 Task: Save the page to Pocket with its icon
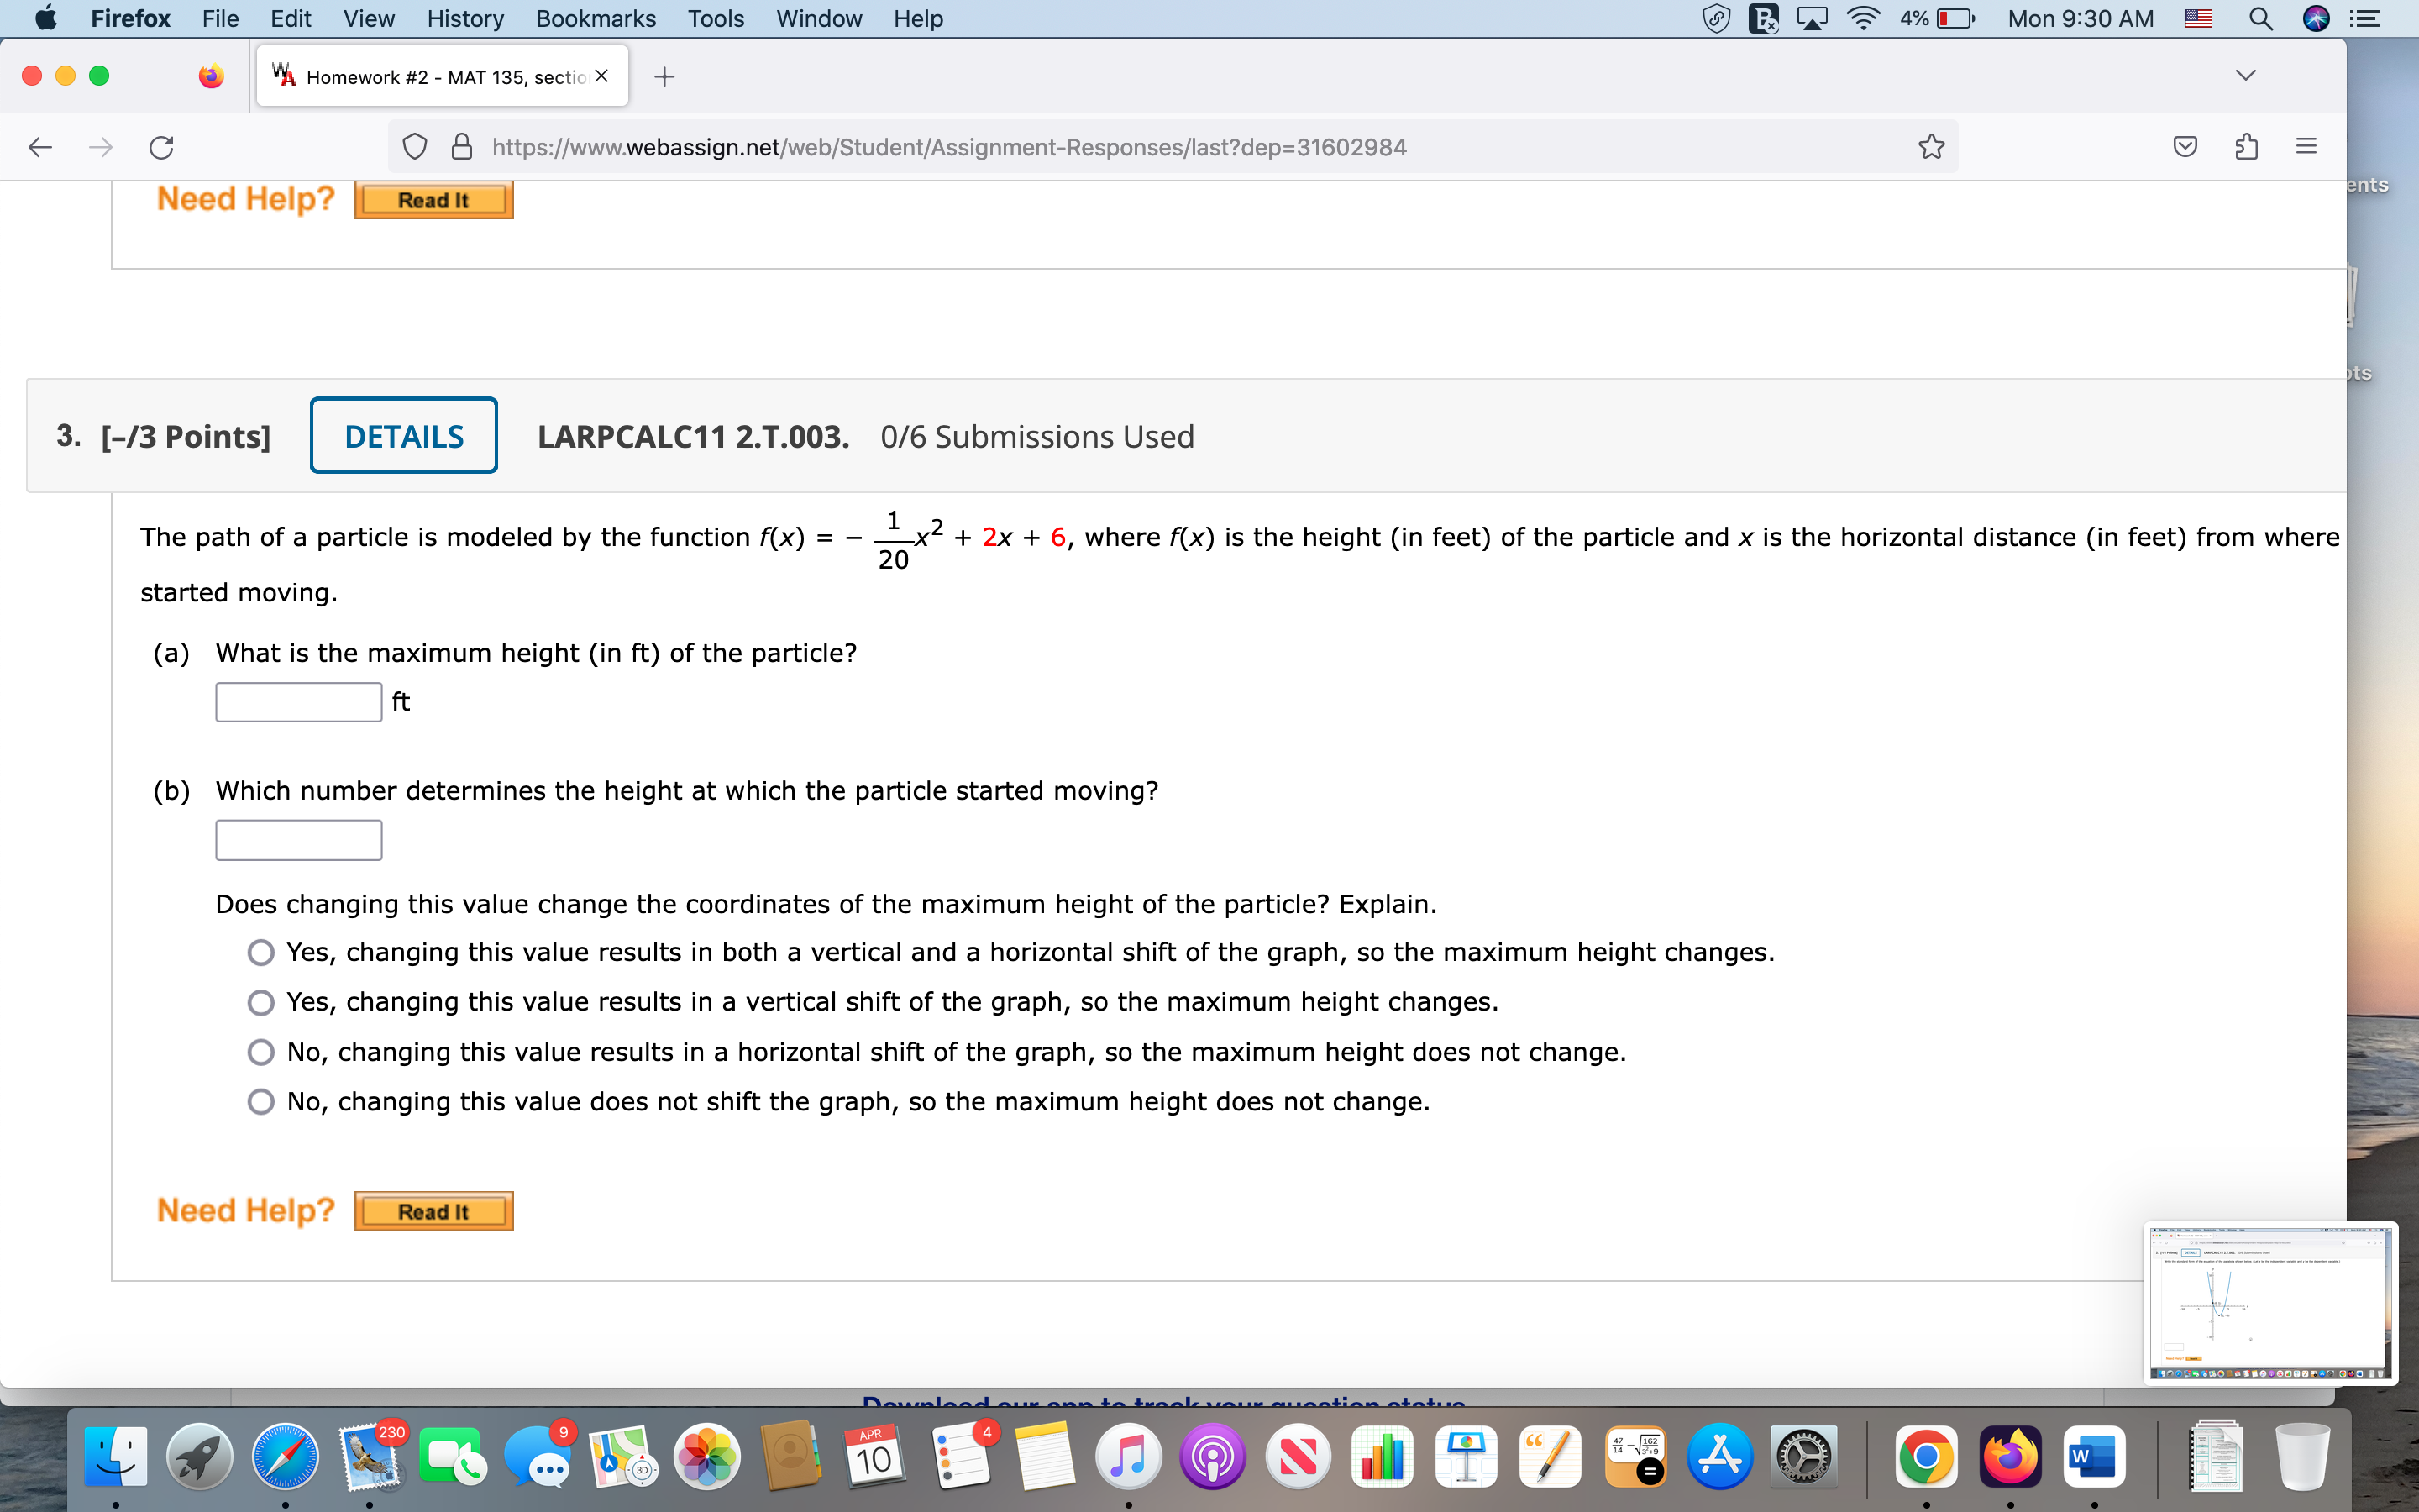pyautogui.click(x=2185, y=147)
